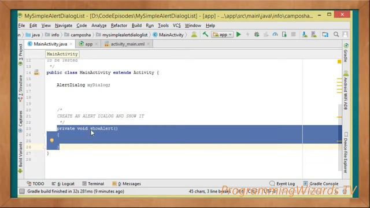370x208 pixels.
Task: Open the Edit menu
Action: click(x=33, y=25)
